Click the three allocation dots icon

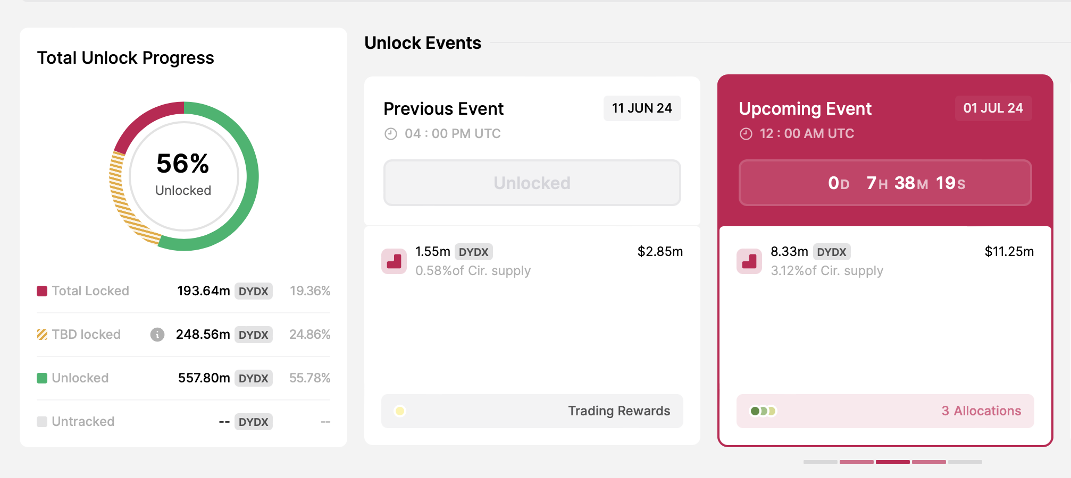coord(763,411)
